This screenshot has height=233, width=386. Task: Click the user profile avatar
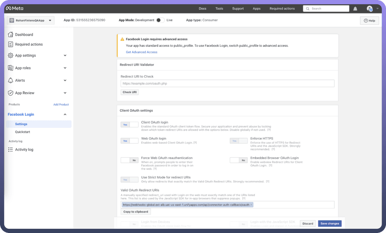pyautogui.click(x=370, y=9)
